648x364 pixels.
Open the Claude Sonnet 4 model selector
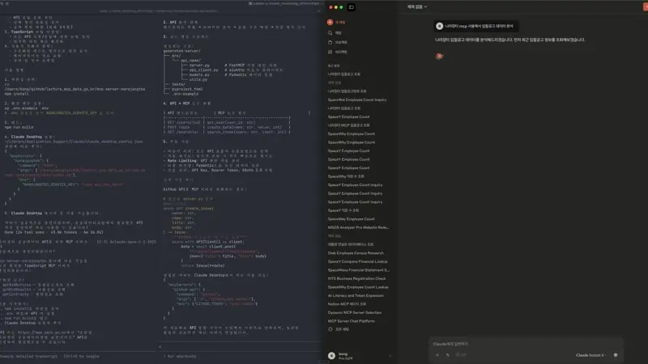[x=590, y=355]
